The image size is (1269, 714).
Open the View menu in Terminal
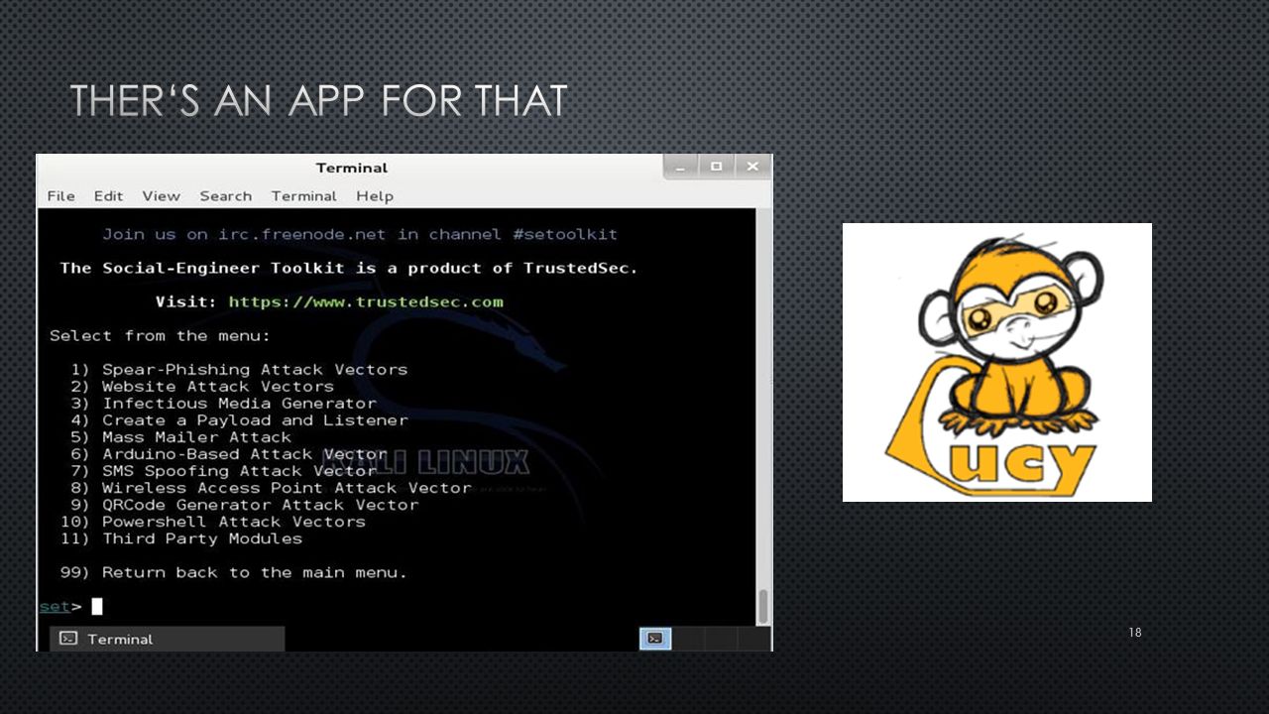(x=161, y=196)
